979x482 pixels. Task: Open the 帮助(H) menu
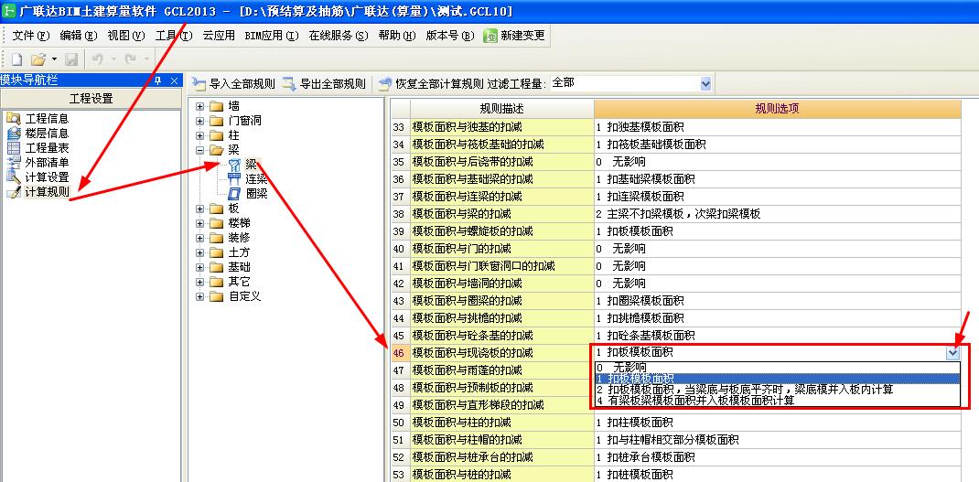(x=396, y=36)
